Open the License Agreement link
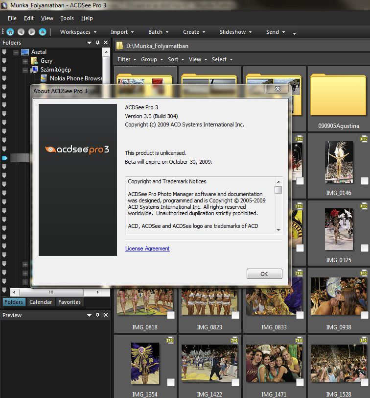The image size is (370, 398). (147, 249)
